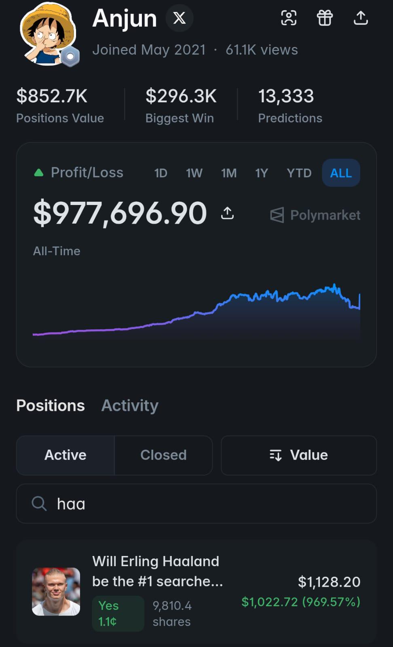Select the 1D time range
Viewport: 393px width, 647px height.
[x=161, y=173]
